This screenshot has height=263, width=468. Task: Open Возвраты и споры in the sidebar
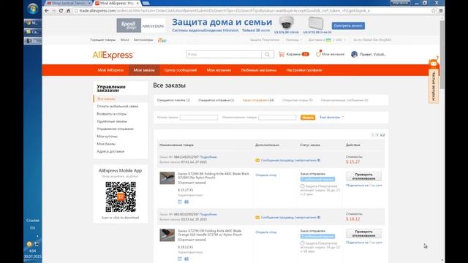(x=112, y=114)
